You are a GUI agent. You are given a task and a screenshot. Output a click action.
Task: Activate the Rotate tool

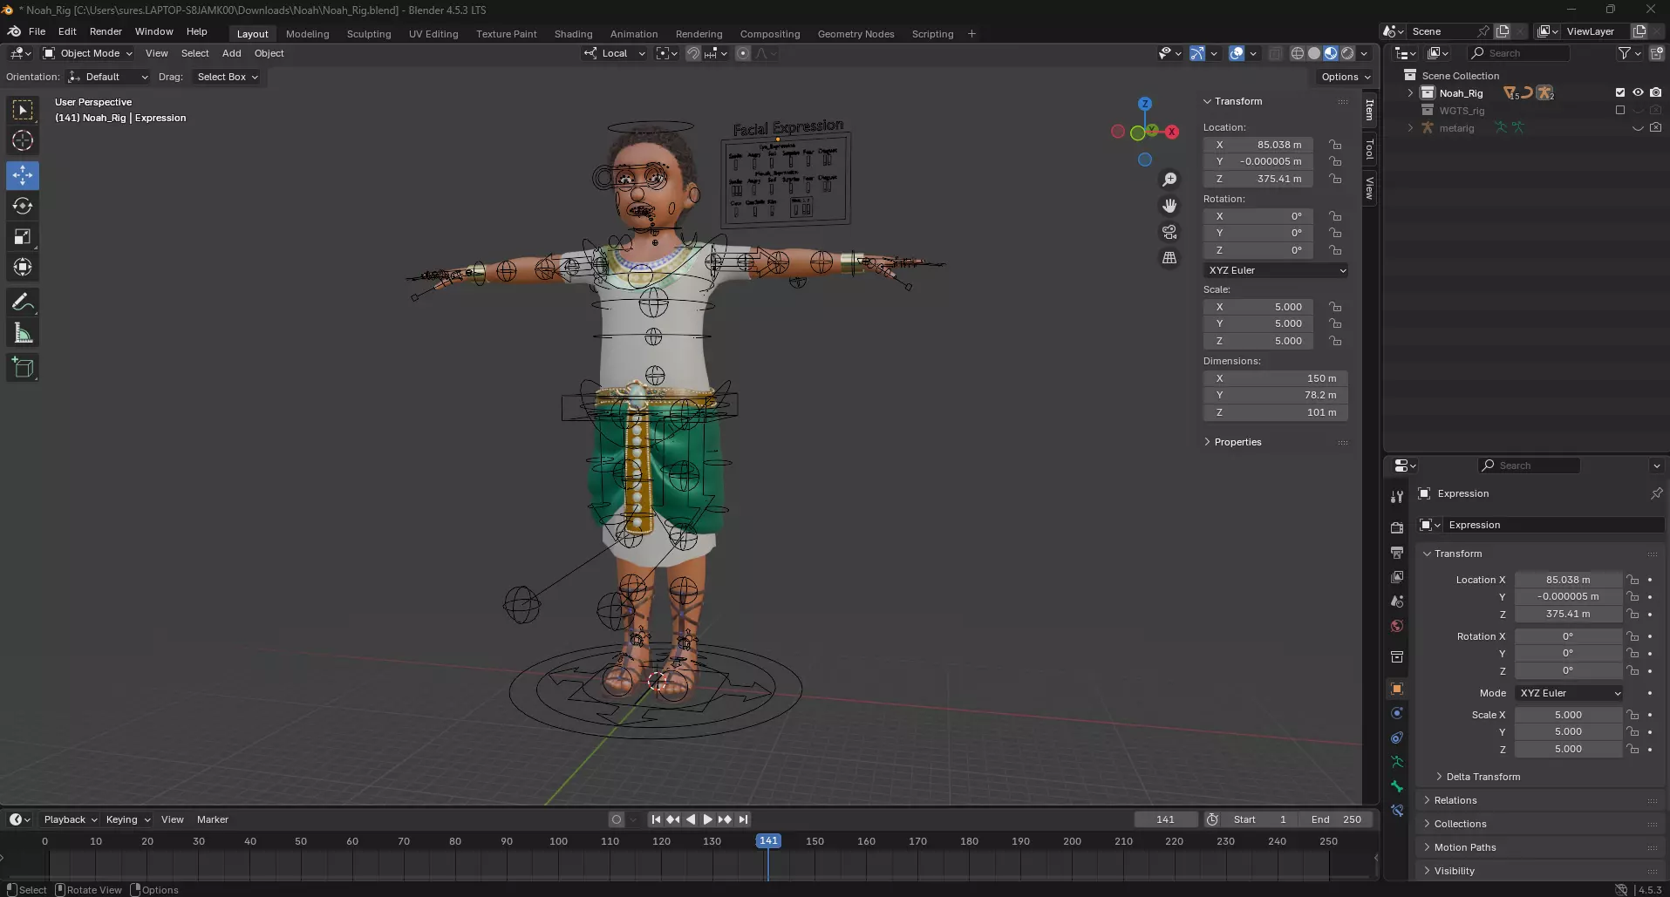(x=23, y=206)
